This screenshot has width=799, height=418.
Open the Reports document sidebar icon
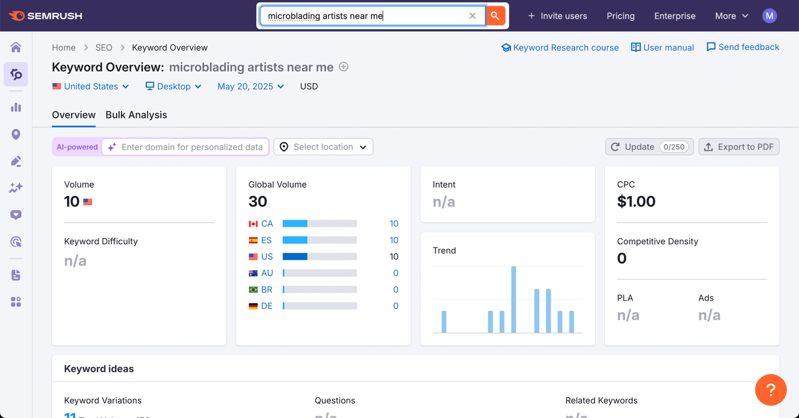click(16, 275)
